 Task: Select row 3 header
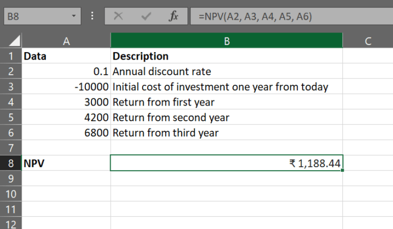tap(11, 86)
